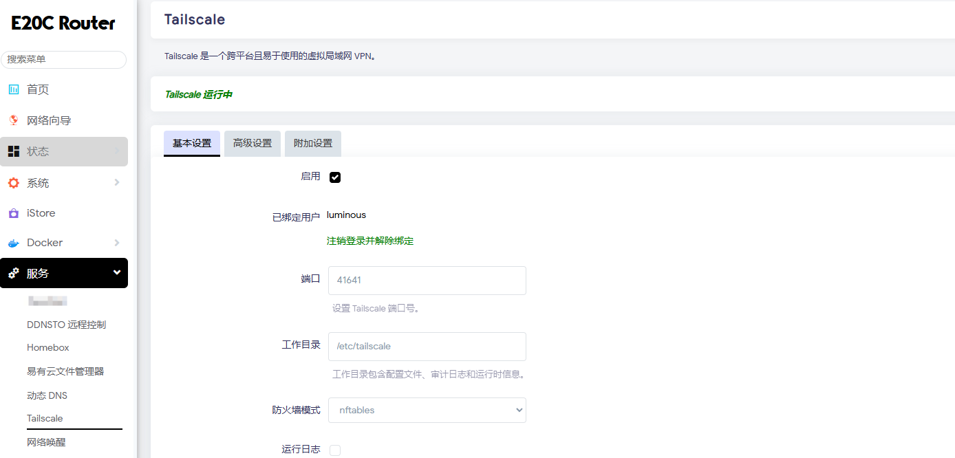The image size is (955, 458).
Task: Click the Tailscale 运行中 status text
Action: (x=198, y=94)
